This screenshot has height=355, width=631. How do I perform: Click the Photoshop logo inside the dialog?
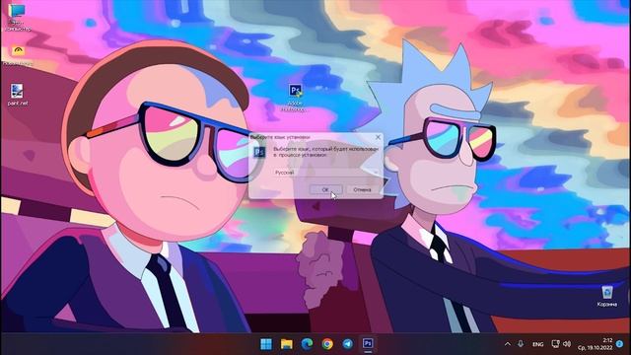coord(259,152)
